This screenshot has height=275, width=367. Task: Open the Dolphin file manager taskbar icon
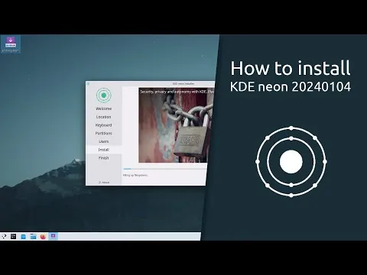(x=33, y=237)
